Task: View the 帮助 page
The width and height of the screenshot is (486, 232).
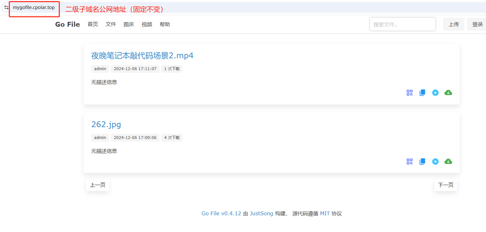Action: coord(165,24)
